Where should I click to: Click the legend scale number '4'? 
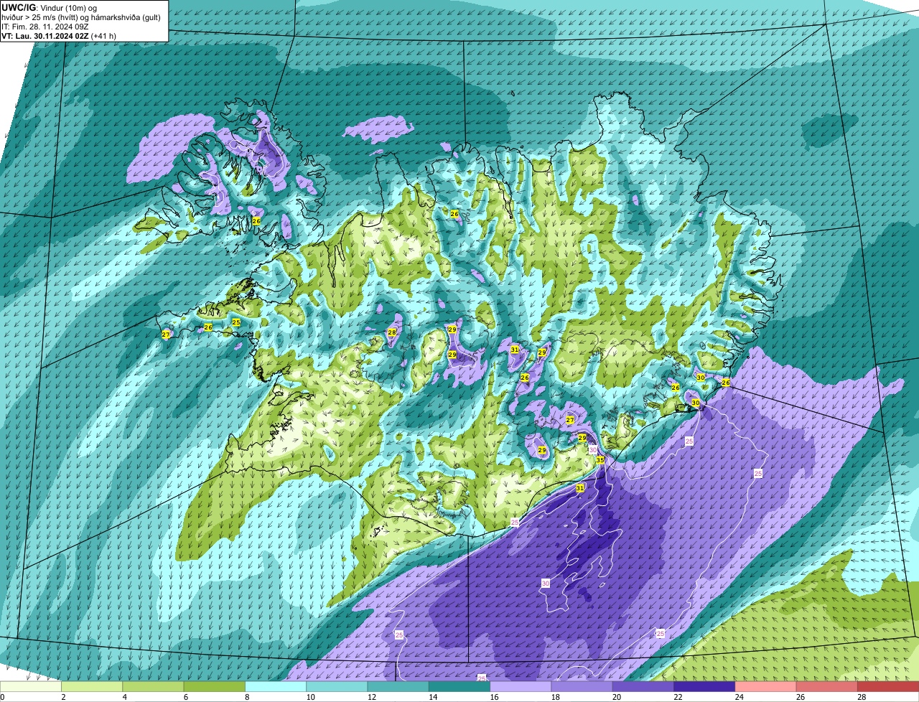point(124,697)
